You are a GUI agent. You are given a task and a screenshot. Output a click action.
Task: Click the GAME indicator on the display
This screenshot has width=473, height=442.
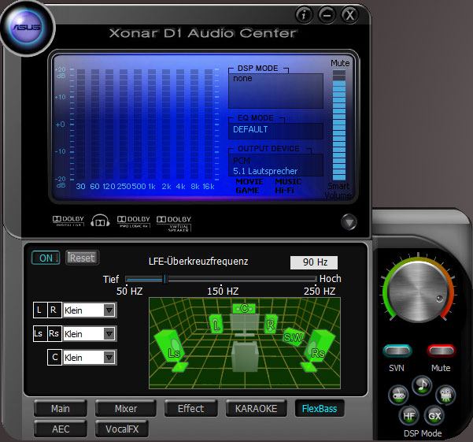pyautogui.click(x=247, y=191)
